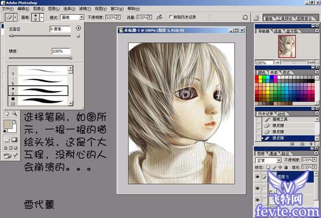
Task: Open flow slider arrow in options bar
Action: tap(150, 17)
